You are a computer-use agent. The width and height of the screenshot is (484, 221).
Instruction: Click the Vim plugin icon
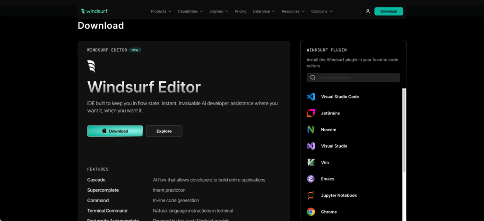pyautogui.click(x=311, y=162)
